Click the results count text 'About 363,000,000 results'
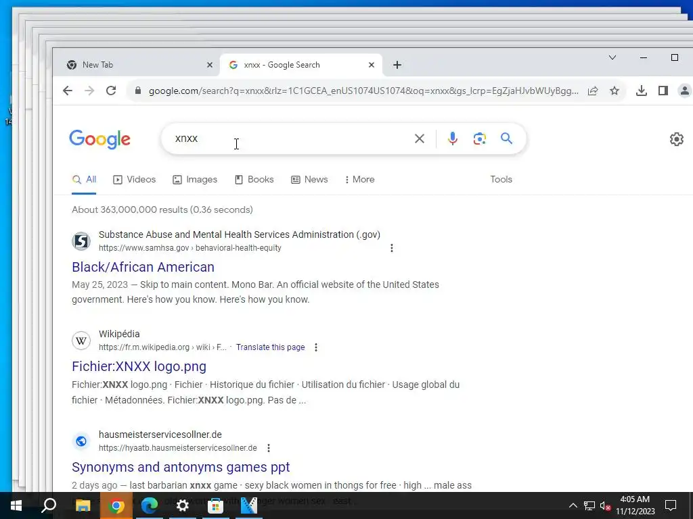 tap(128, 209)
